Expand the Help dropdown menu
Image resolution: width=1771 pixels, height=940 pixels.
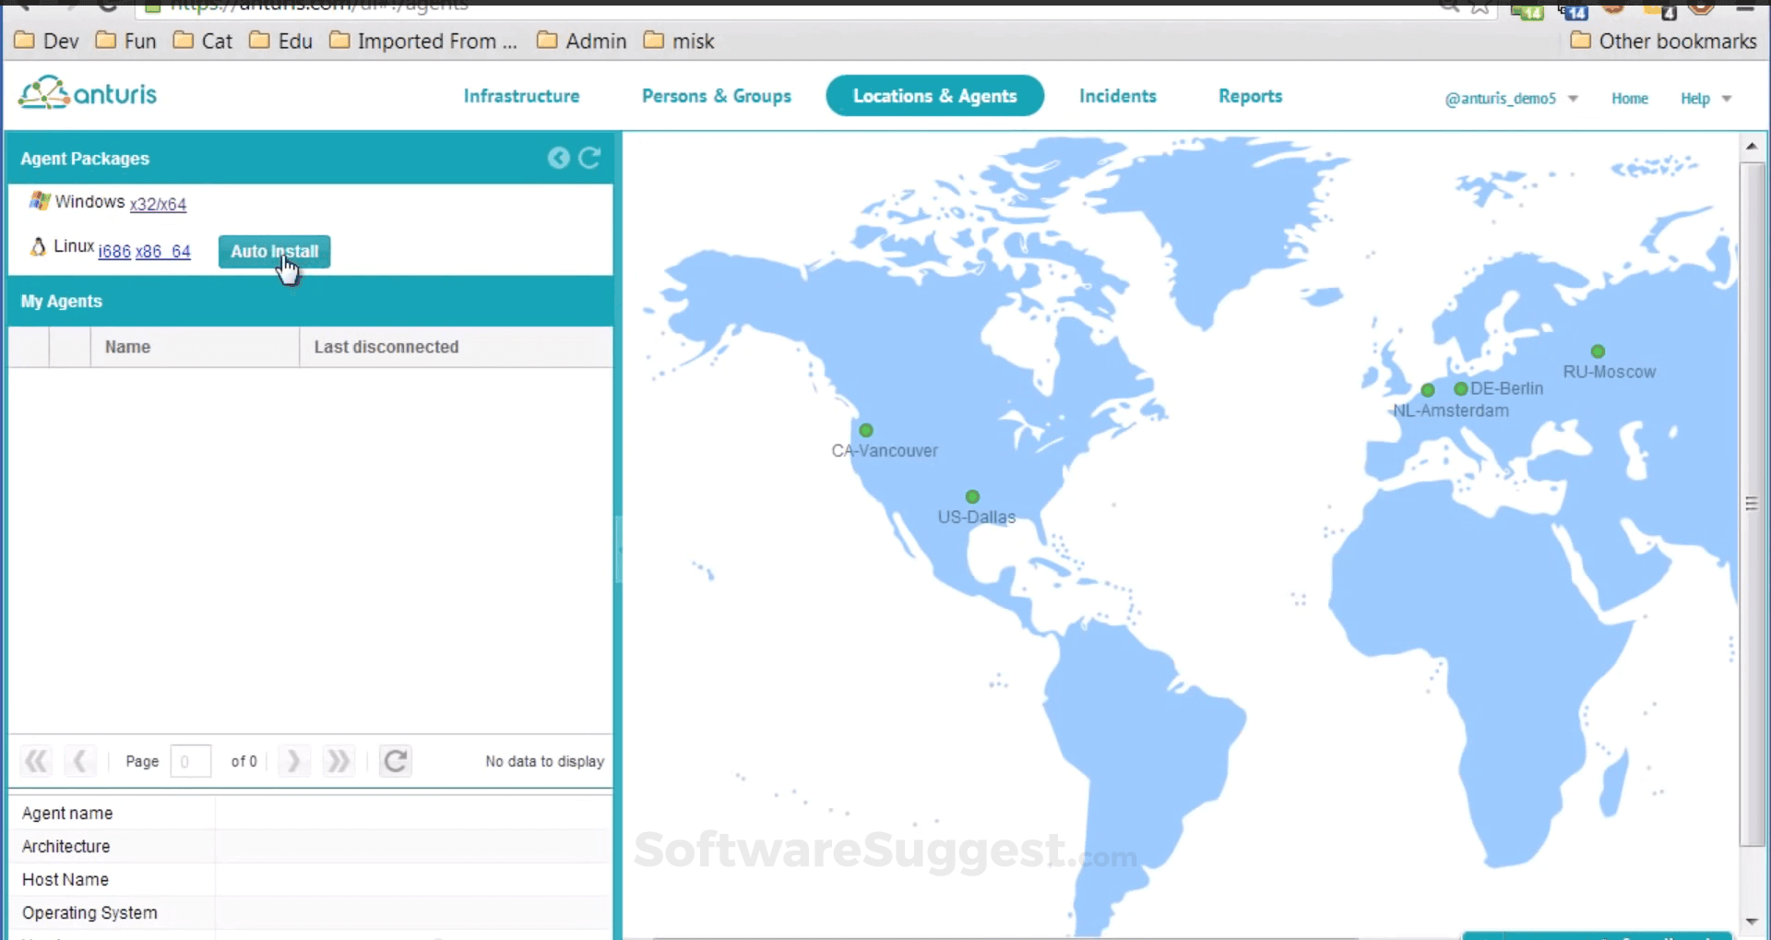(1706, 99)
